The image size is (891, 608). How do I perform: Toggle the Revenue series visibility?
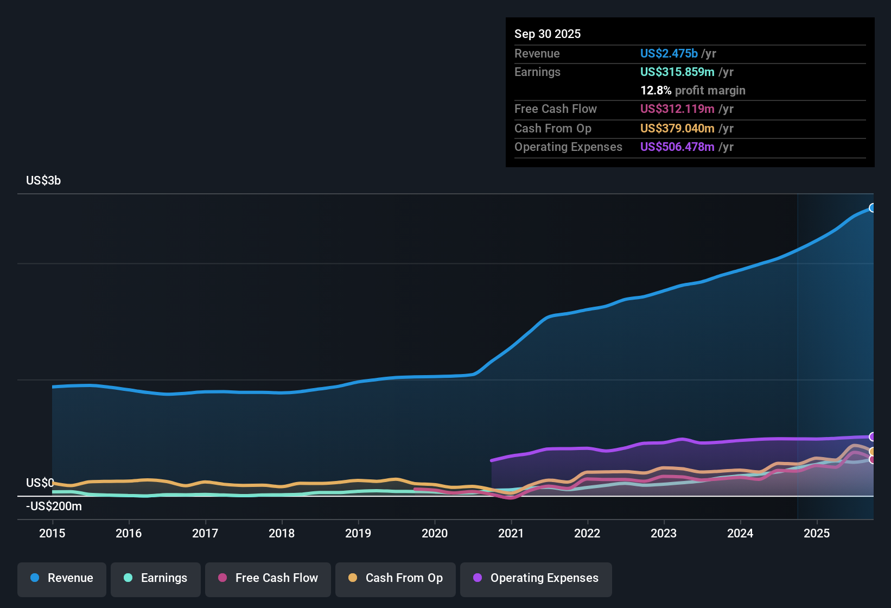(x=61, y=578)
